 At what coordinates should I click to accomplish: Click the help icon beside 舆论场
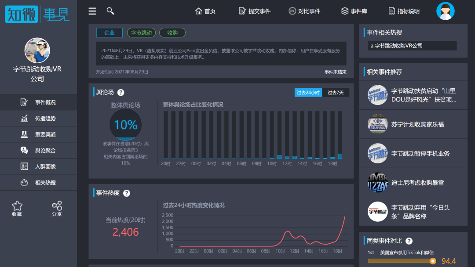click(x=121, y=93)
